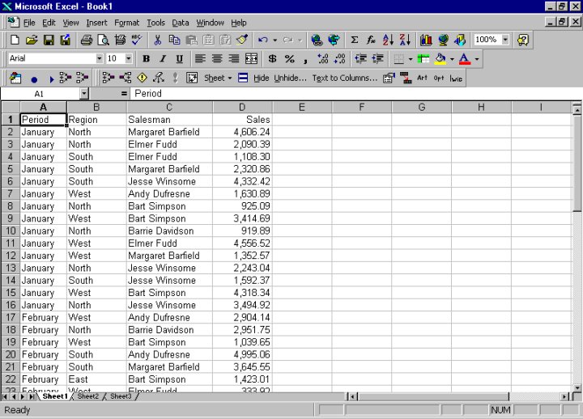The height and width of the screenshot is (419, 583).
Task: Open the Borders dropdown arrow
Action: [x=411, y=59]
